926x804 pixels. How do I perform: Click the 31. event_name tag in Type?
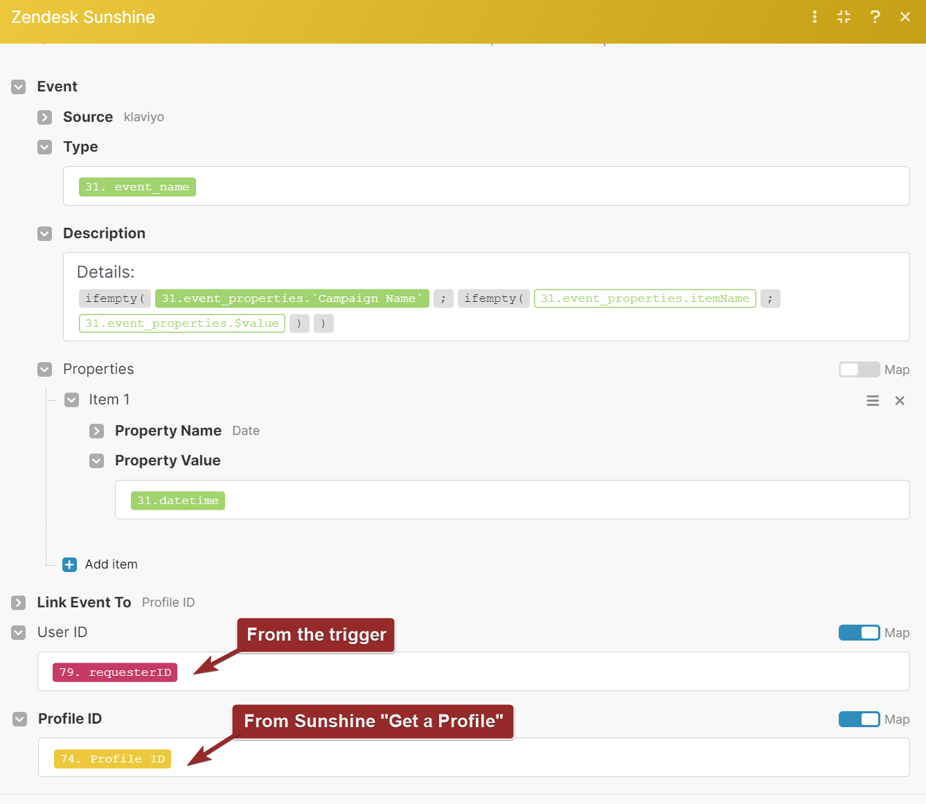[x=137, y=187]
